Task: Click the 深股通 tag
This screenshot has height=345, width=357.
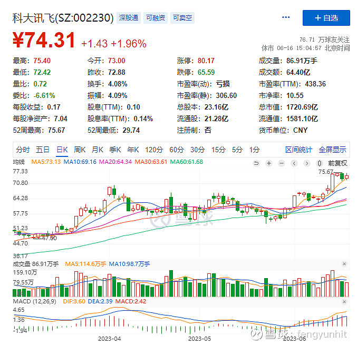Action: coord(129,18)
